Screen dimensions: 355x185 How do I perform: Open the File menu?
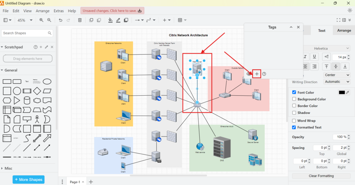coord(6,11)
